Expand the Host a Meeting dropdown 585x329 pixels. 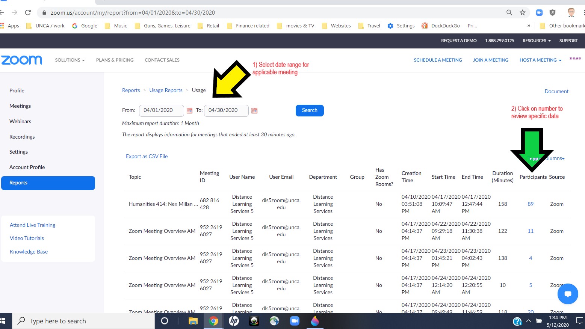tap(540, 60)
